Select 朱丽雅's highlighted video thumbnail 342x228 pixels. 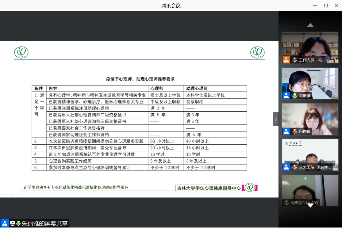click(310, 83)
